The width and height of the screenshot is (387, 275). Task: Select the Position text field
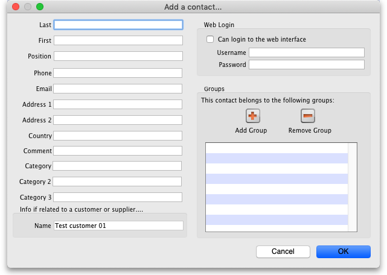(x=118, y=56)
